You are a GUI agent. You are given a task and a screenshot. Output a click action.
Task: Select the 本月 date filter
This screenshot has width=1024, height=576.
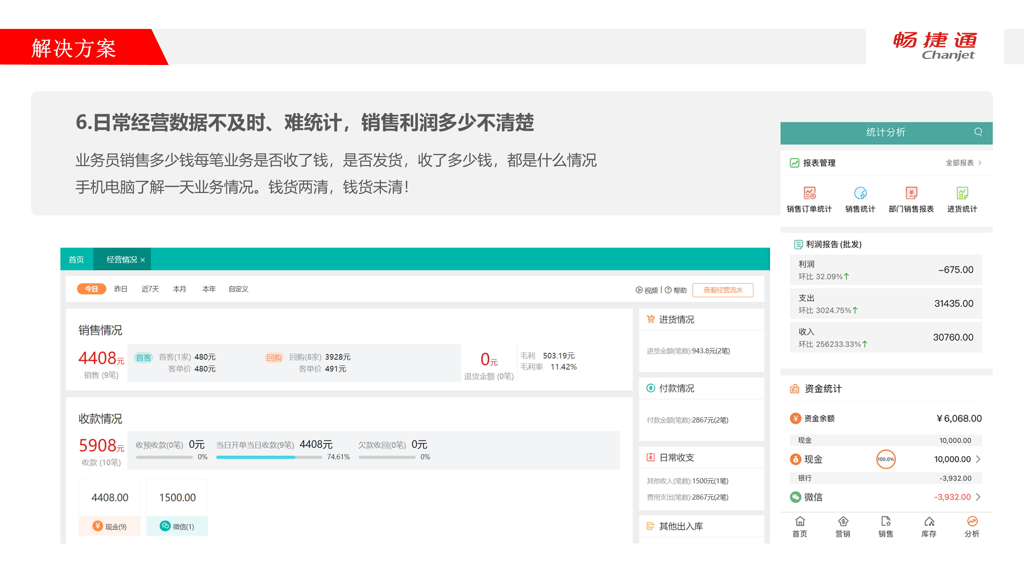(179, 289)
